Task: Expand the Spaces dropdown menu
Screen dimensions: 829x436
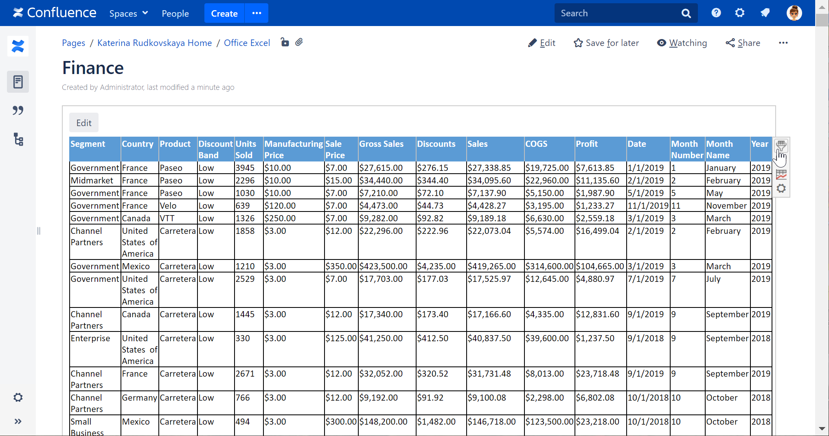Action: click(x=128, y=13)
